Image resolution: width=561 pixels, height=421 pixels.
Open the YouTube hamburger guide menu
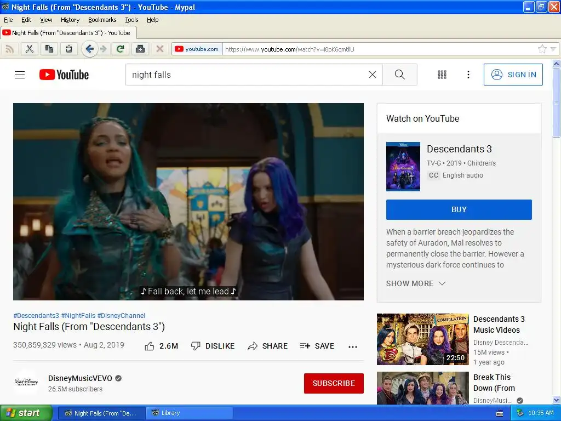(x=20, y=75)
